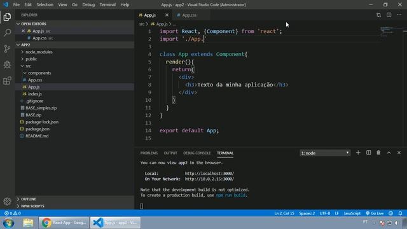The image size is (407, 229).
Task: Change the JavaScript language mode
Action: [x=352, y=213]
